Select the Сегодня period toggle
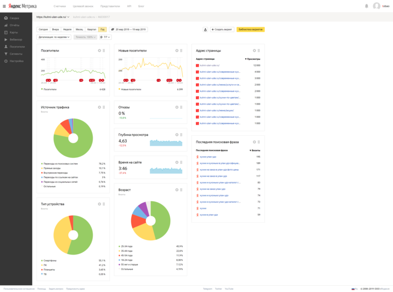This screenshot has width=393, height=292. click(x=43, y=29)
